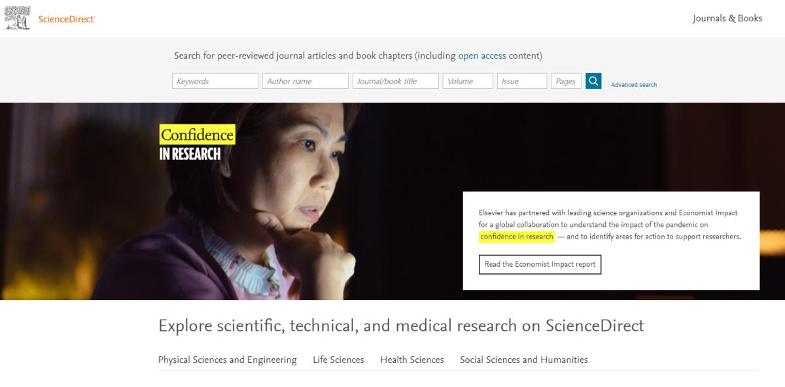785x387 pixels.
Task: Click the Elsevier tree logo icon
Action: [18, 18]
